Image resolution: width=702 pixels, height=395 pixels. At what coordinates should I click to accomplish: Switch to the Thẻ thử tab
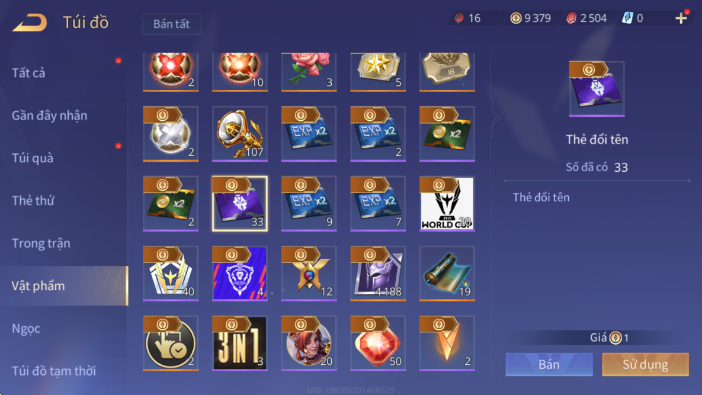[33, 200]
